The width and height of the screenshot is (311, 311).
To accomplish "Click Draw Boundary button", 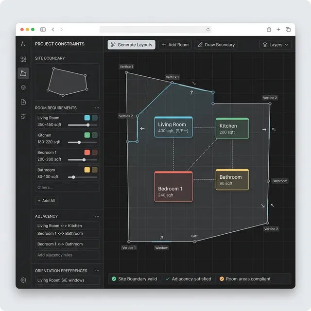I will [216, 45].
